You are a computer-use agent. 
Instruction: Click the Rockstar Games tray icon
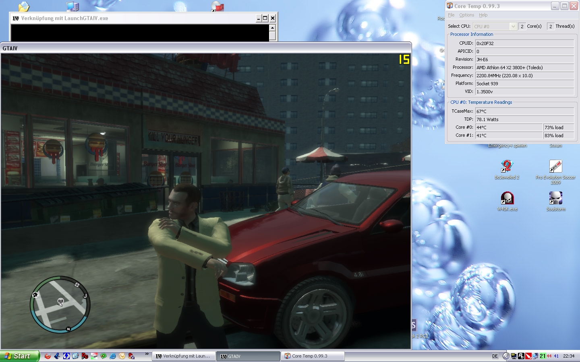click(x=521, y=356)
